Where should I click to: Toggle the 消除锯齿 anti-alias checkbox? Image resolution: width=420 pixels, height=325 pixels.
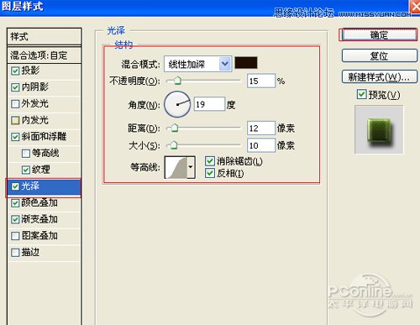(210, 161)
